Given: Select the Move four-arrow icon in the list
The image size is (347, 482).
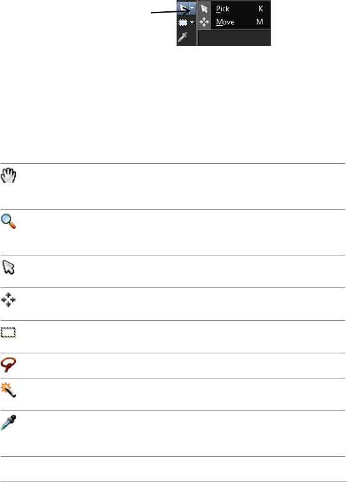Looking at the screenshot, I should pos(8,300).
